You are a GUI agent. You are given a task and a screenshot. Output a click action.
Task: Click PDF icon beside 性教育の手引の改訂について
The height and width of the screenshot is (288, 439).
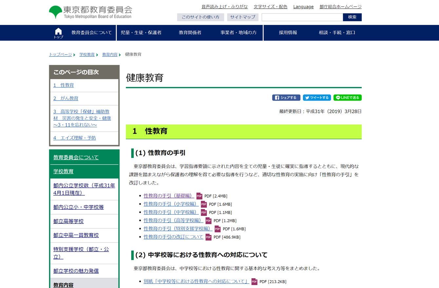[x=208, y=237]
